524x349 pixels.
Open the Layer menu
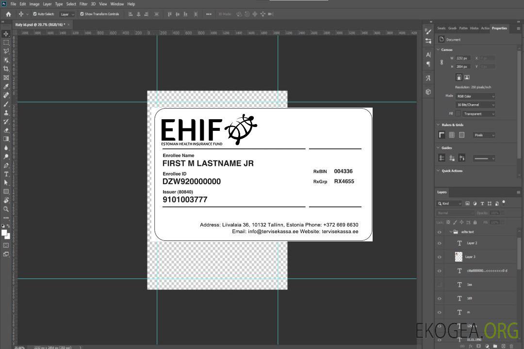[x=47, y=4]
